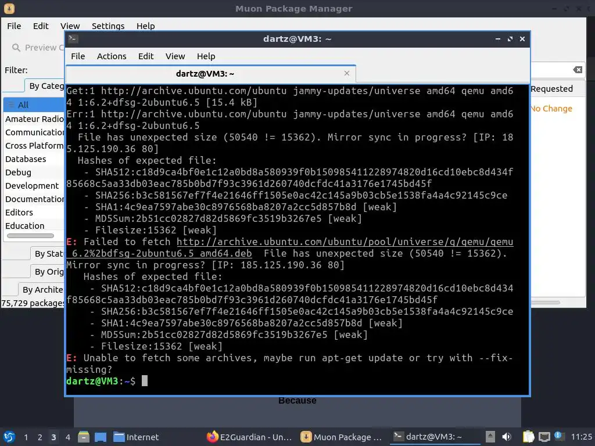Screen dimensions: 595x446
Task: Expand the By Origin filter section
Action: coord(48,272)
